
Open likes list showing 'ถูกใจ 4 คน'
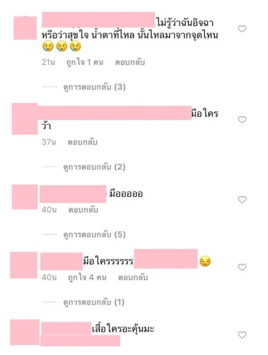87,277
